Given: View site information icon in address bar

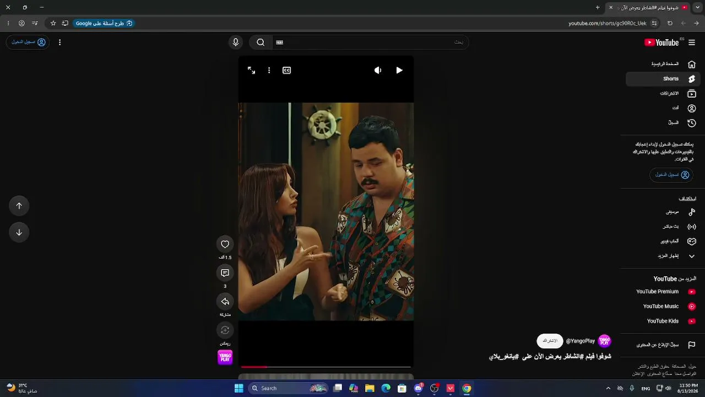Looking at the screenshot, I should 654,23.
